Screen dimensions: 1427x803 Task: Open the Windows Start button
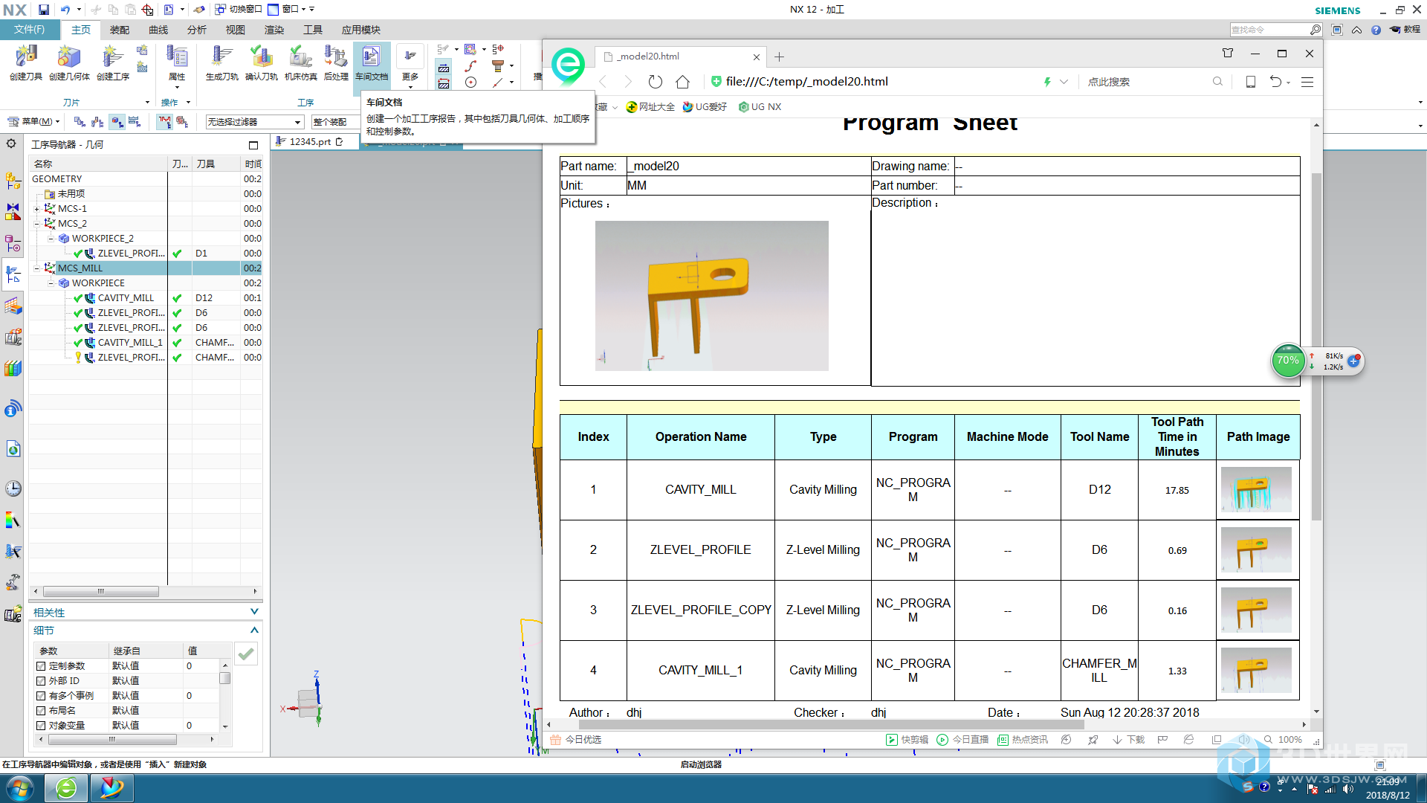tap(20, 788)
